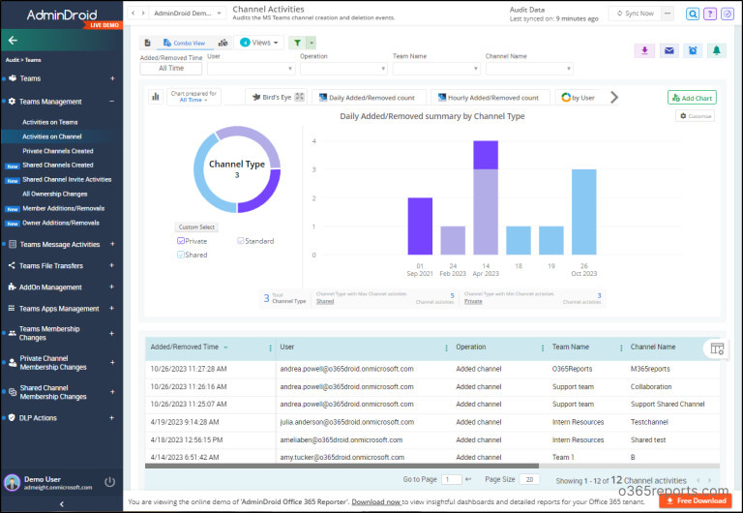Click the alert bell icon
Image resolution: width=743 pixels, height=513 pixels.
point(717,50)
